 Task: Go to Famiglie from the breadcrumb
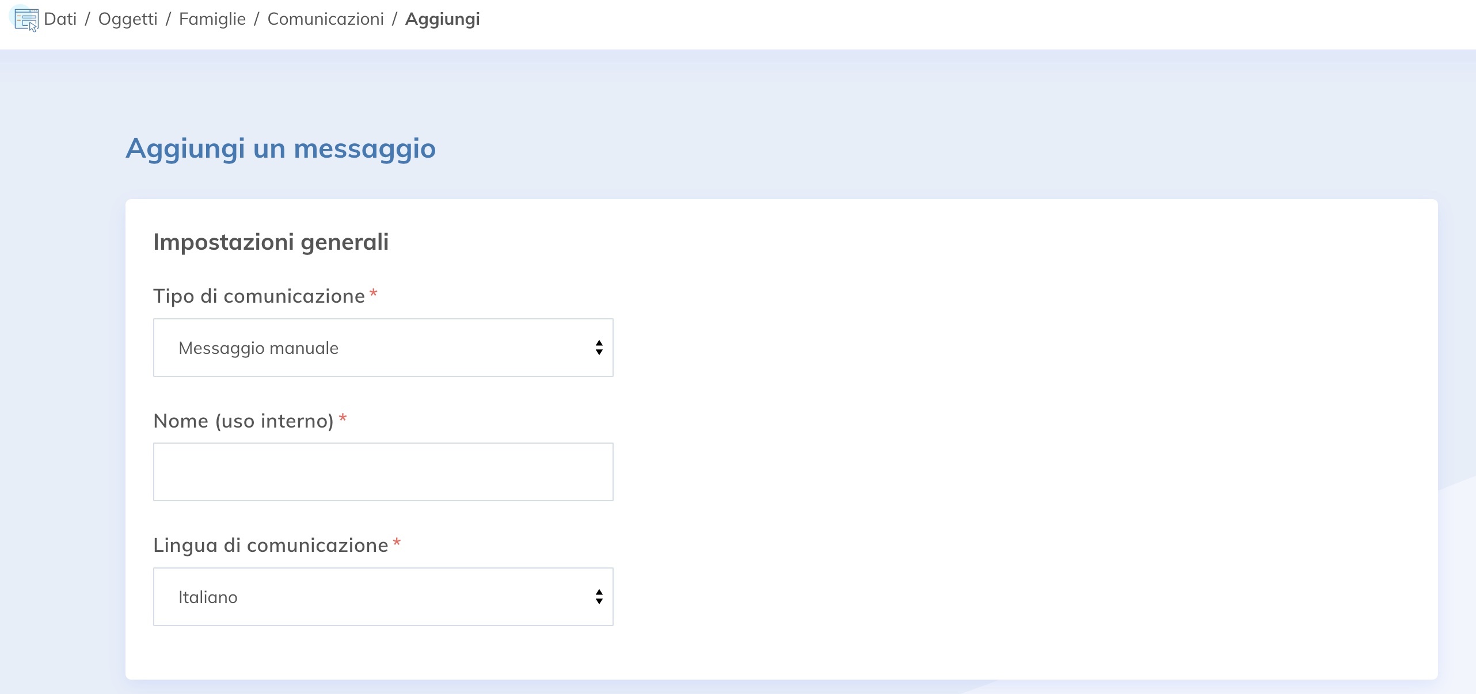tap(212, 19)
